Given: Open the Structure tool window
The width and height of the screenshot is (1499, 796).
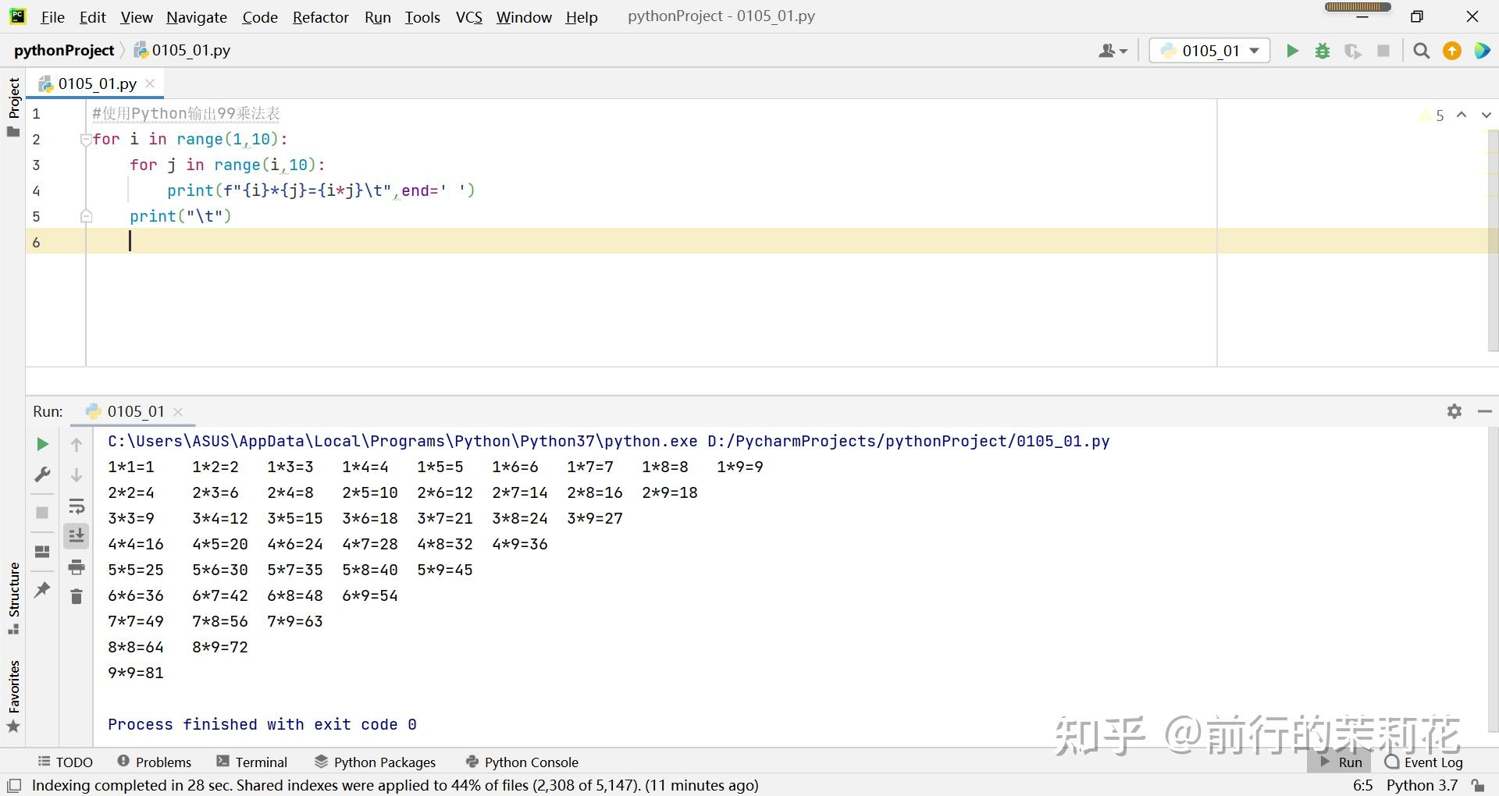Looking at the screenshot, I should (13, 599).
